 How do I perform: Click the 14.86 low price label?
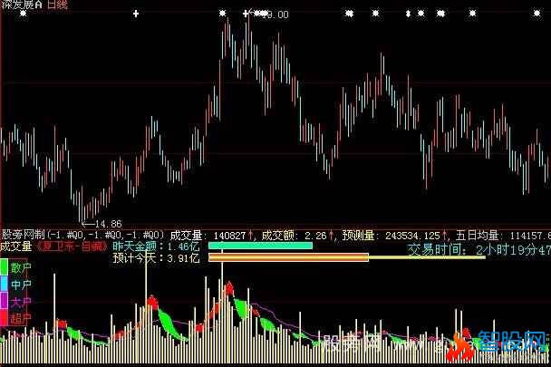pyautogui.click(x=108, y=224)
